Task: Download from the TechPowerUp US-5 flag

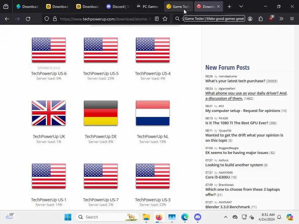Action: pyautogui.click(x=101, y=50)
